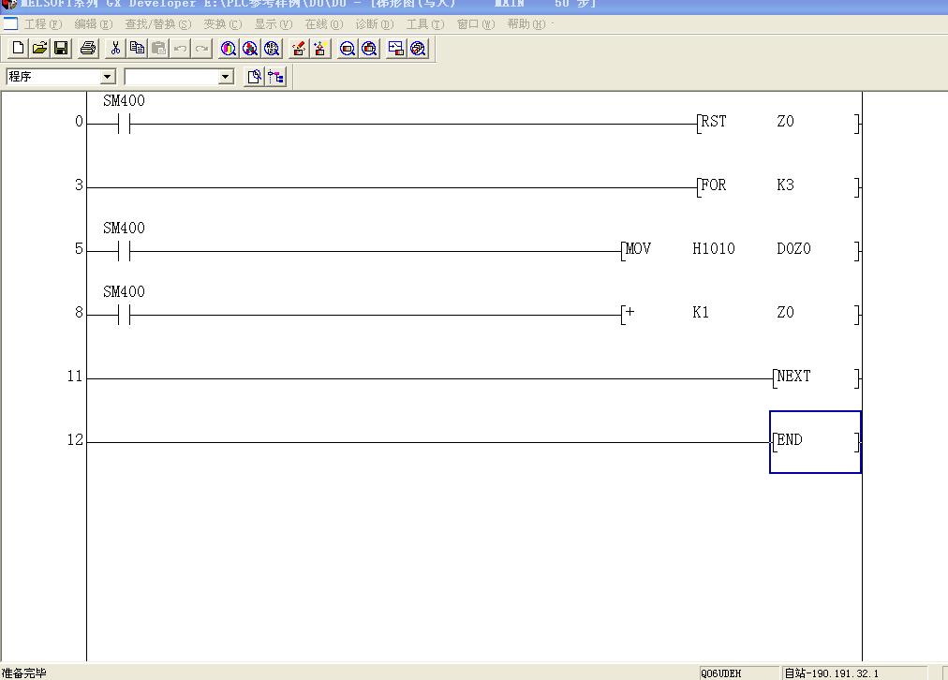Select the FOR K3 instruction
Screen dimensions: 948x680
pyautogui.click(x=778, y=186)
